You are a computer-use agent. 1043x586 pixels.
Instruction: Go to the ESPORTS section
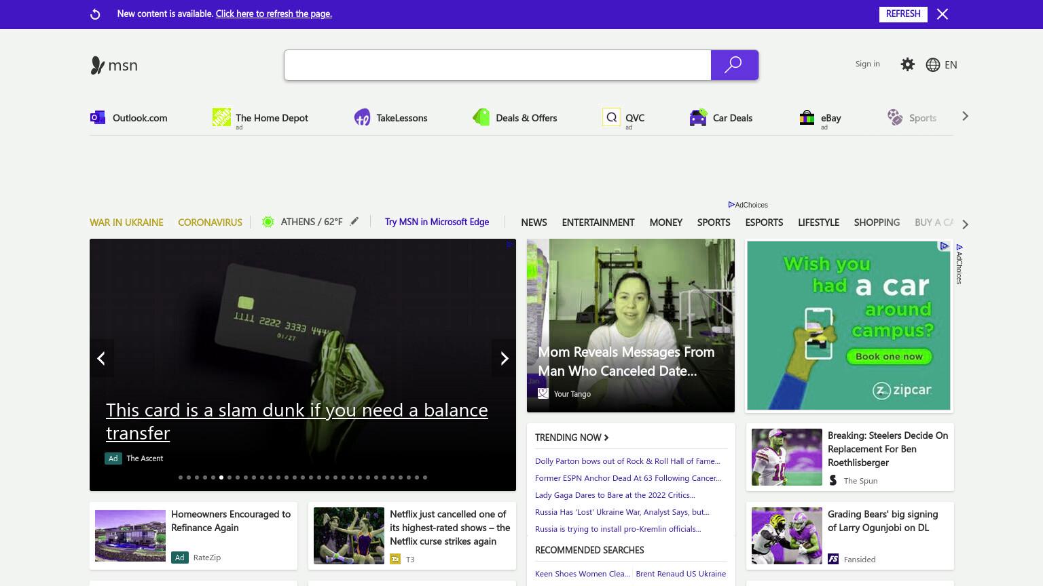point(764,222)
